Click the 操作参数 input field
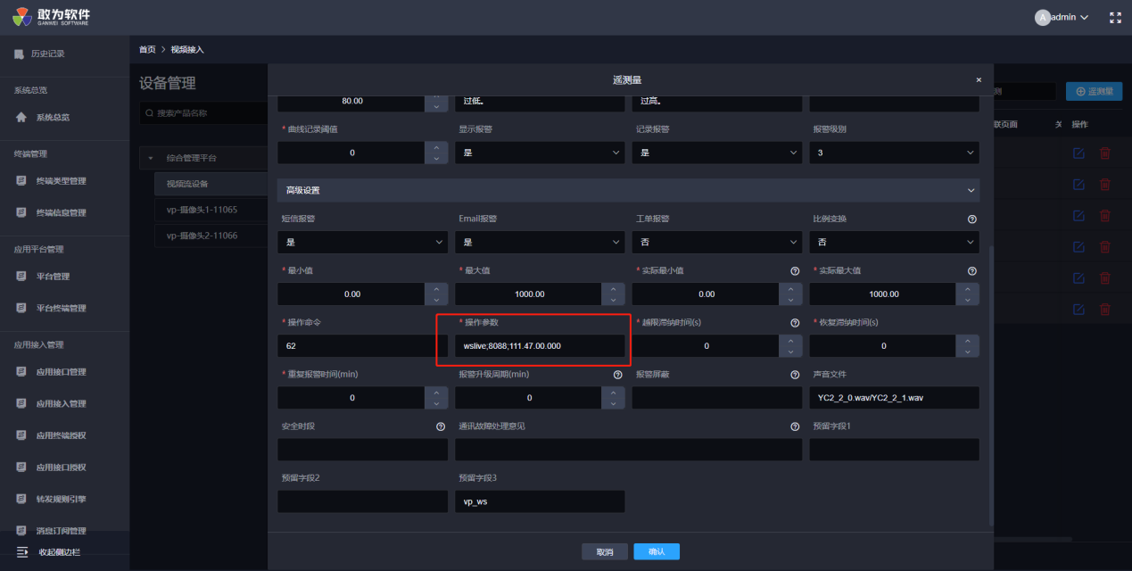Image resolution: width=1132 pixels, height=571 pixels. [x=539, y=345]
